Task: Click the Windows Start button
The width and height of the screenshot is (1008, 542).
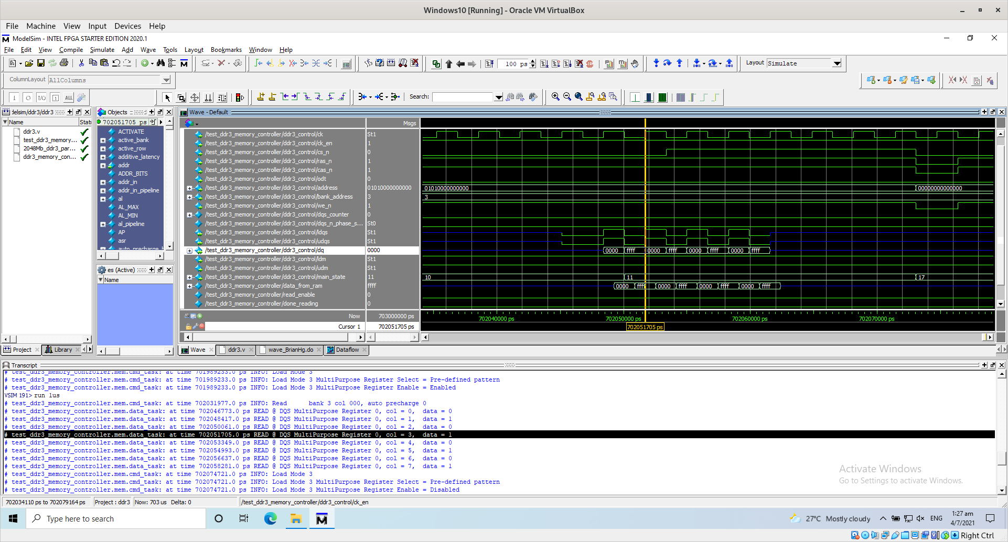Action: [x=14, y=519]
